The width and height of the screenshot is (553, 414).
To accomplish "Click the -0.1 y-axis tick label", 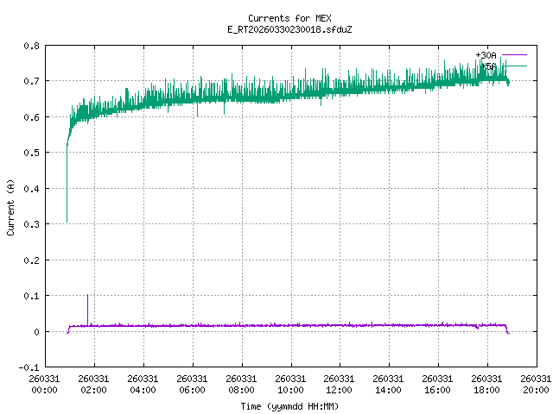I will coord(29,367).
